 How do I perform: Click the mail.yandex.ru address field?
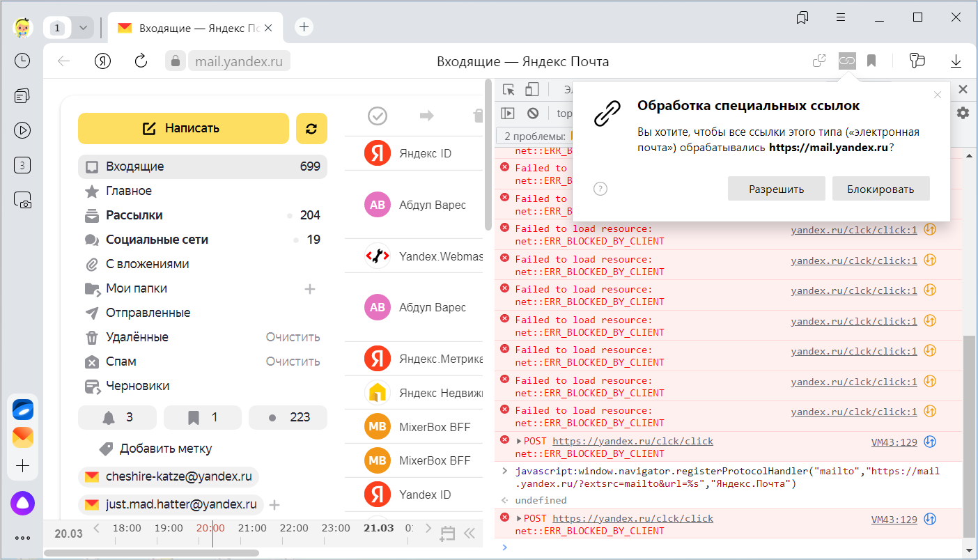(x=239, y=61)
